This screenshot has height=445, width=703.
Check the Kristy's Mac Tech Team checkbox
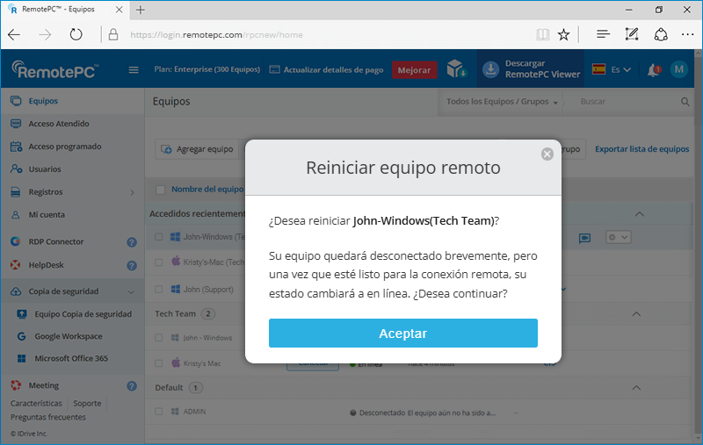point(159,363)
